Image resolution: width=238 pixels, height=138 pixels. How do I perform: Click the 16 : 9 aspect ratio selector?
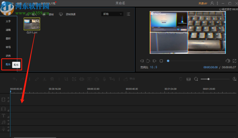click(153, 67)
